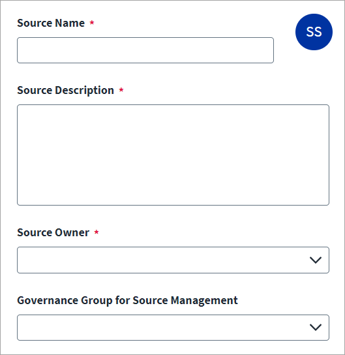345x355 pixels.
Task: Click bottom area of Source Description box
Action: (173, 199)
